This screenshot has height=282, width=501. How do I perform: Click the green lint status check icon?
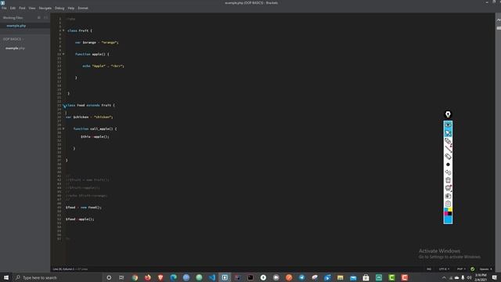tap(473, 269)
